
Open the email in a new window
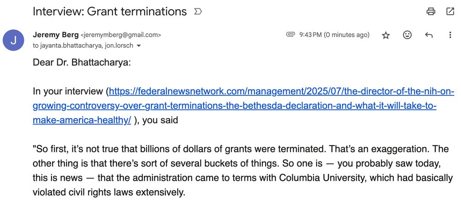[450, 11]
